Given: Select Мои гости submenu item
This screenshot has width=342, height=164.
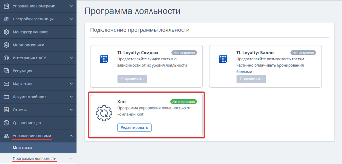Looking at the screenshot, I should tap(38, 148).
